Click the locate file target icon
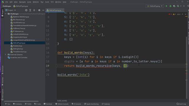The width and height of the screenshot is (189, 106). tap(26, 10)
